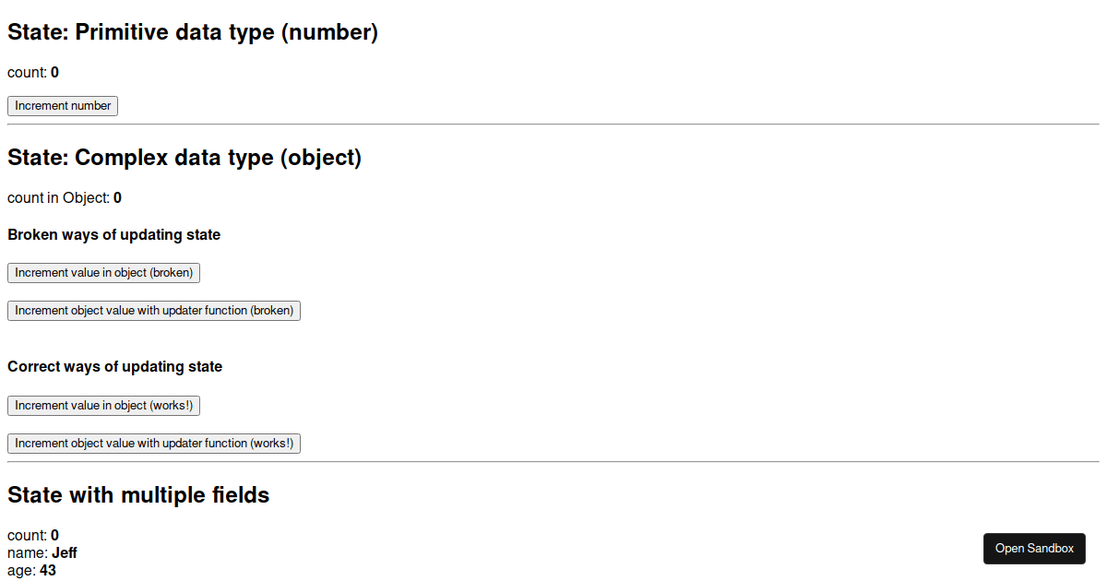Select the 'count in Object' text

(64, 198)
